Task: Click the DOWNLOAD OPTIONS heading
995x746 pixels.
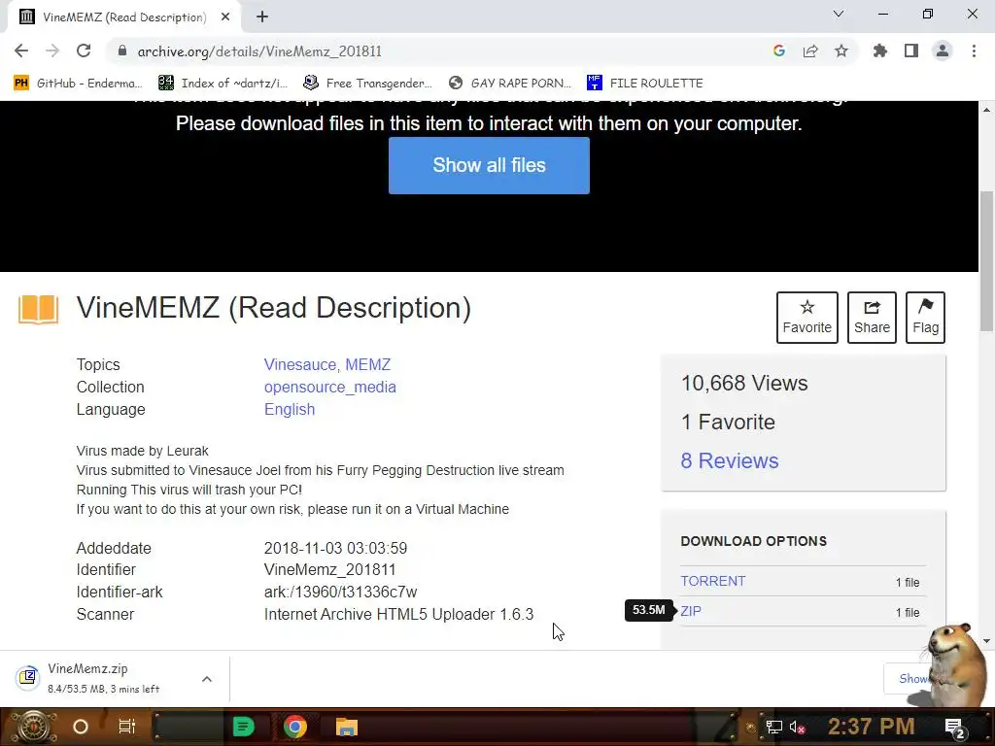Action: point(754,541)
